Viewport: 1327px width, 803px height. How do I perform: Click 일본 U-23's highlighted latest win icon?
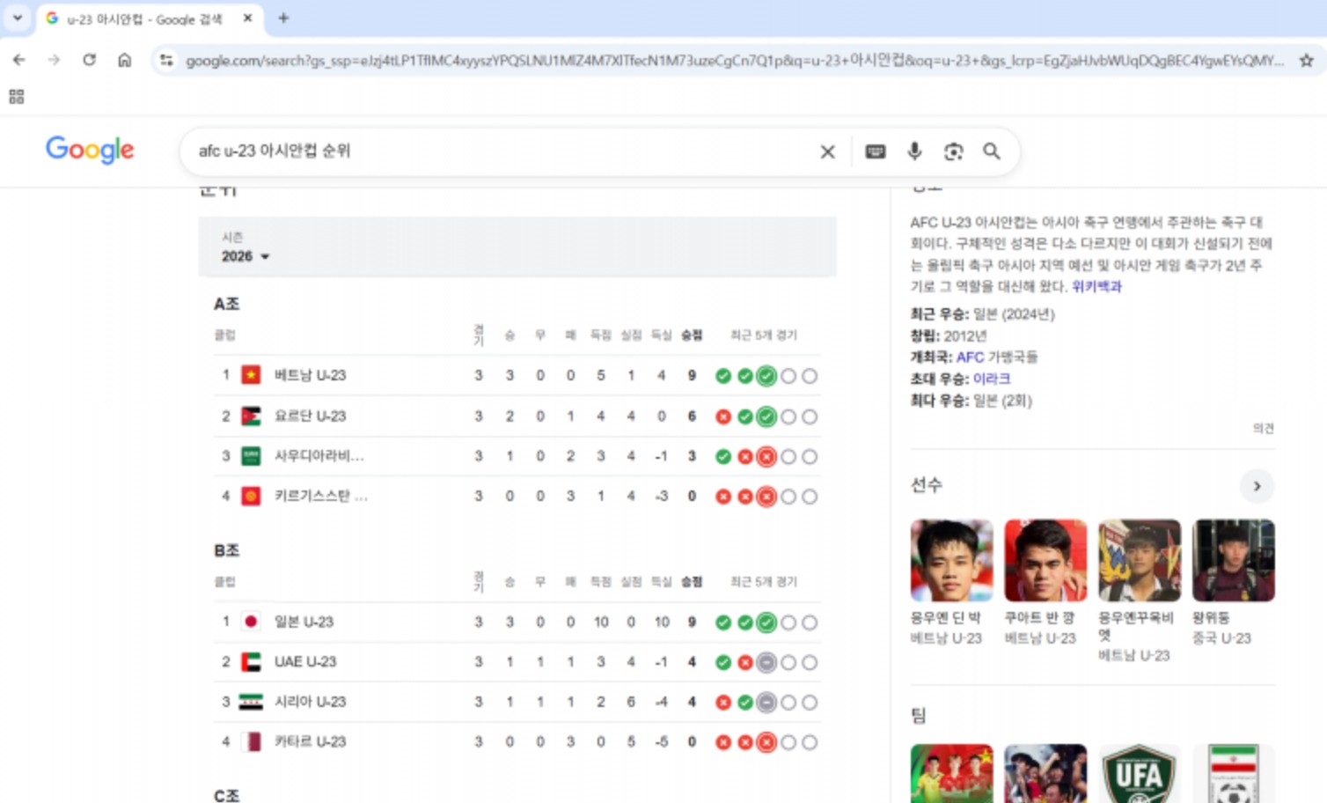coord(766,623)
